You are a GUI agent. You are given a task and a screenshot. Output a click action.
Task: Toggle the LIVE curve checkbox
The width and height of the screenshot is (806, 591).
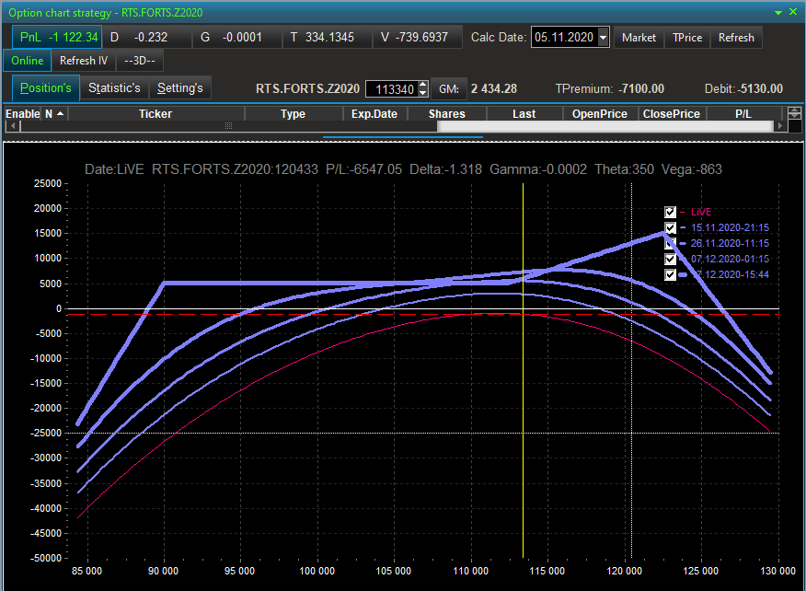tap(671, 212)
